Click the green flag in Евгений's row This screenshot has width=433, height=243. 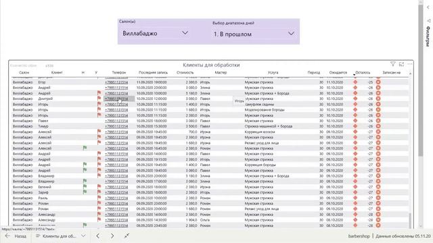click(85, 186)
